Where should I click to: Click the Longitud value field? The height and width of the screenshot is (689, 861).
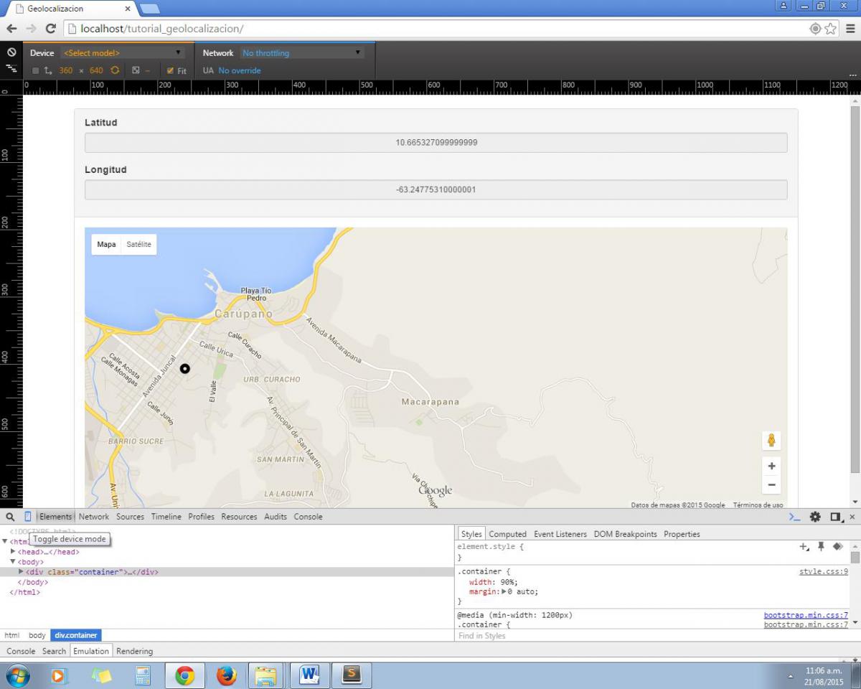coord(436,190)
